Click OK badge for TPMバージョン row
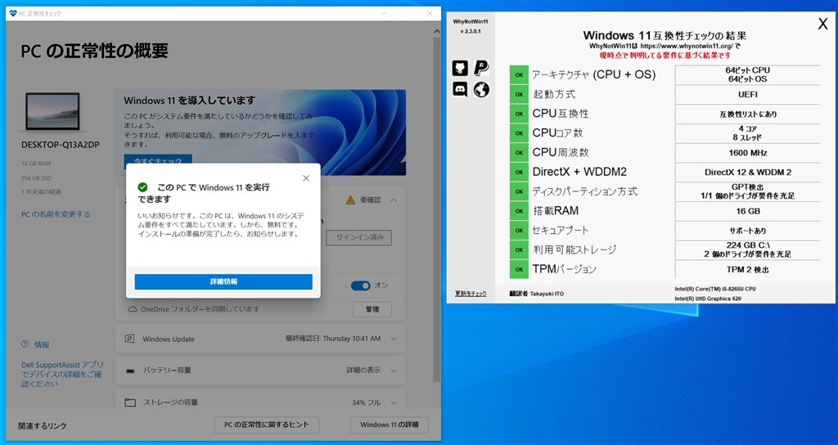Image resolution: width=838 pixels, height=445 pixels. [519, 269]
